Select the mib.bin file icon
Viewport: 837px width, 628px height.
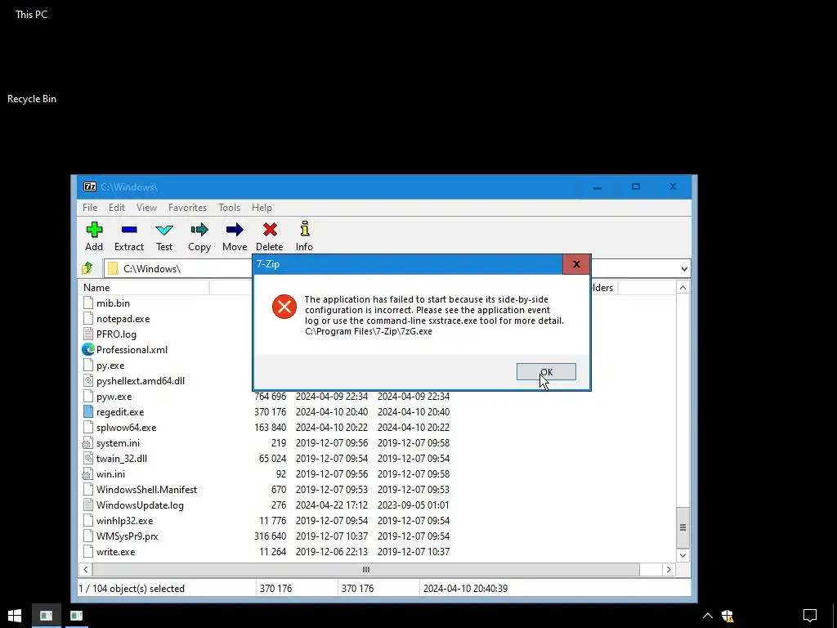click(88, 303)
